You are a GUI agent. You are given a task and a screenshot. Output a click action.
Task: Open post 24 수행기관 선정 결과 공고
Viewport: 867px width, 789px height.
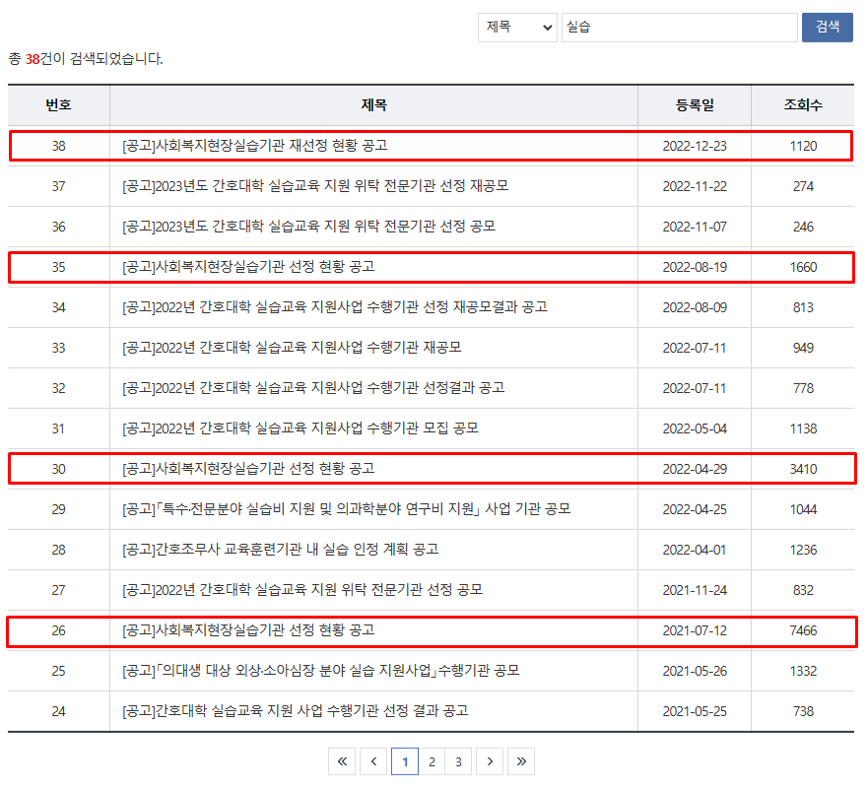click(x=296, y=710)
